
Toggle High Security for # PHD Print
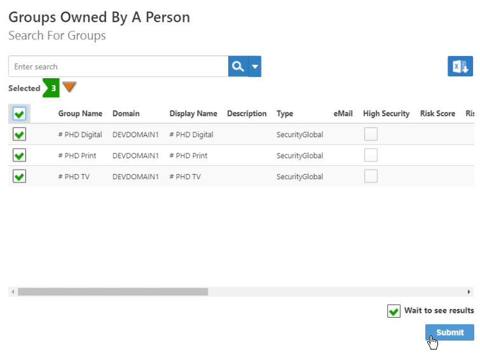coord(370,155)
